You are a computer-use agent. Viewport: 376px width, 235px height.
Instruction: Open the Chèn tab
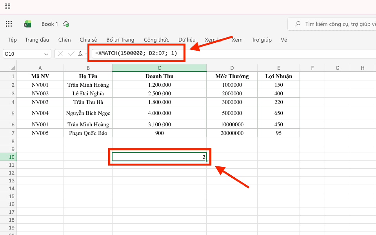[65, 40]
